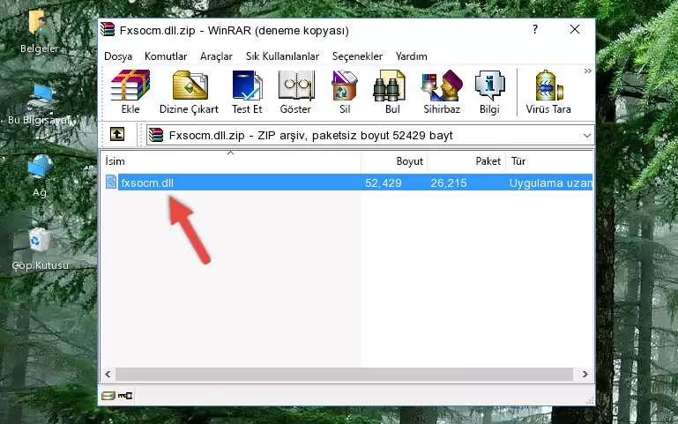
Task: Click the 26,215 packed size value
Action: (x=449, y=183)
